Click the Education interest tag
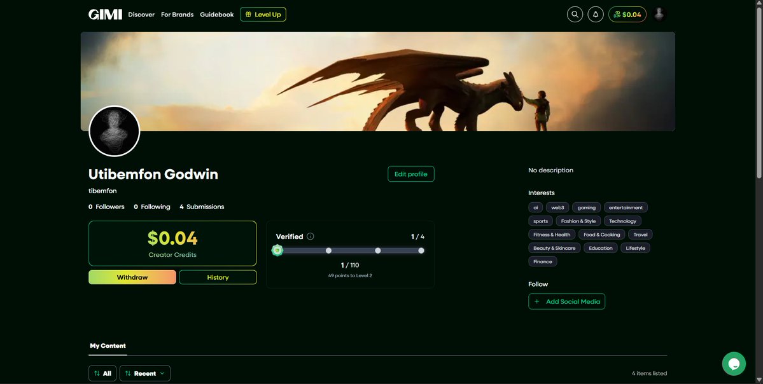The image size is (763, 384). pyautogui.click(x=601, y=248)
